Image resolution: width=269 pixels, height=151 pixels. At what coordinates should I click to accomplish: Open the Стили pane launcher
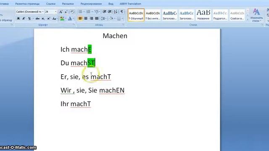pyautogui.click(x=262, y=25)
